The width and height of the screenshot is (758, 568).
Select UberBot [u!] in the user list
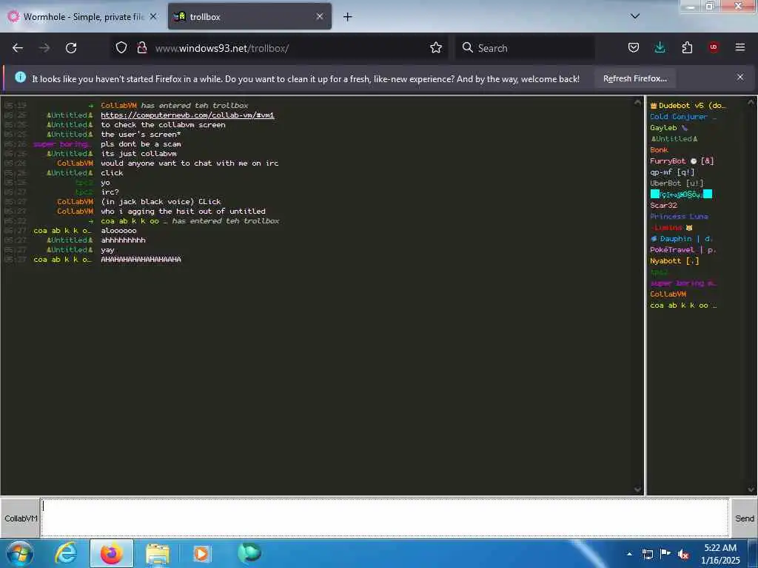(677, 183)
